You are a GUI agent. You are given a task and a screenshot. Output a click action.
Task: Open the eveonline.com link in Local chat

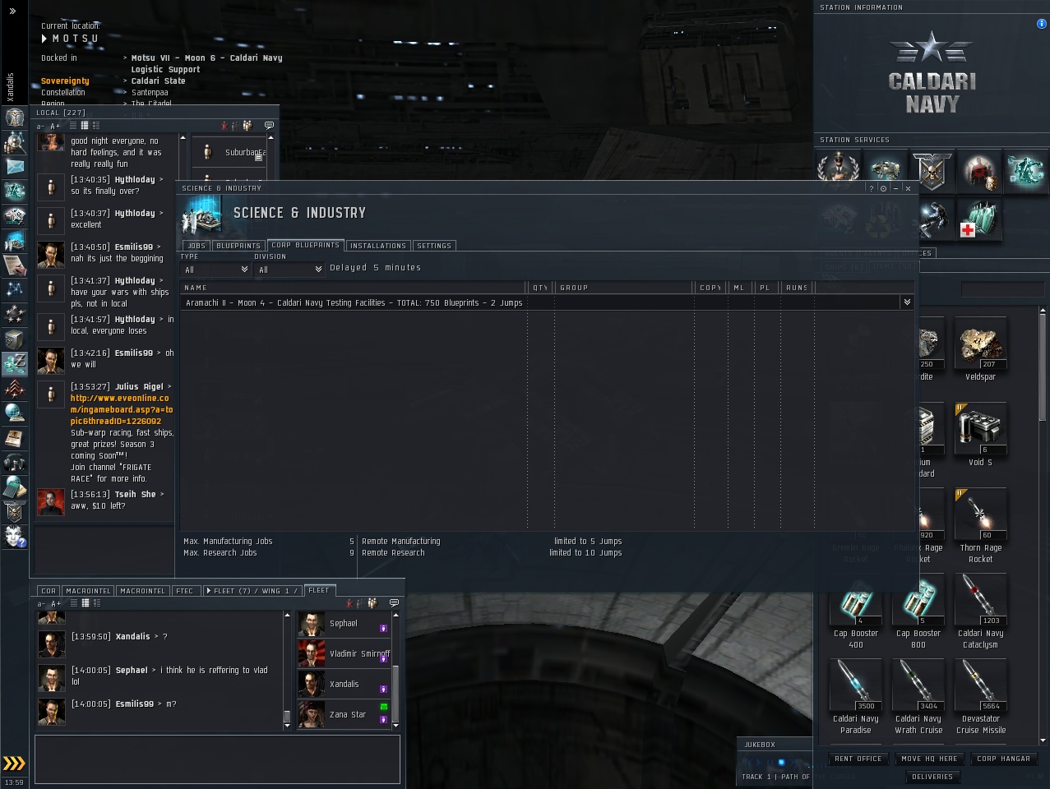[x=122, y=409]
